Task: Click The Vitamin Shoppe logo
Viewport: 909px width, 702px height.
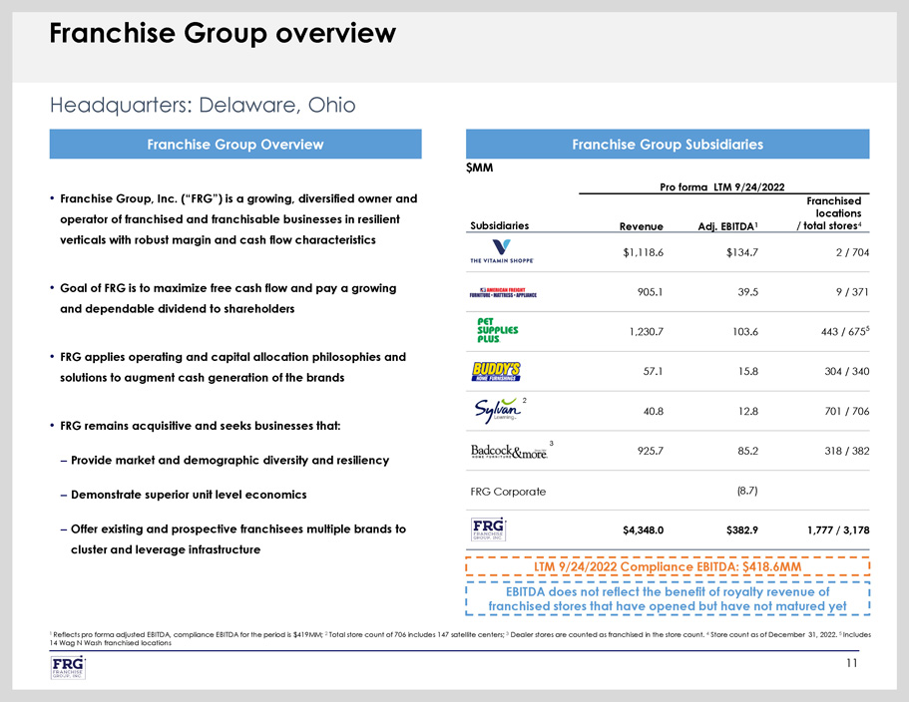Action: pos(502,250)
